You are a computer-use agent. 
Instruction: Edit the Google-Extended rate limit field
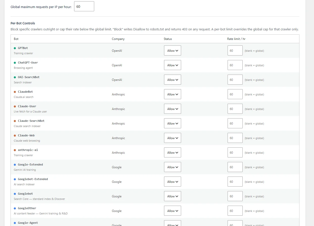click(x=235, y=167)
